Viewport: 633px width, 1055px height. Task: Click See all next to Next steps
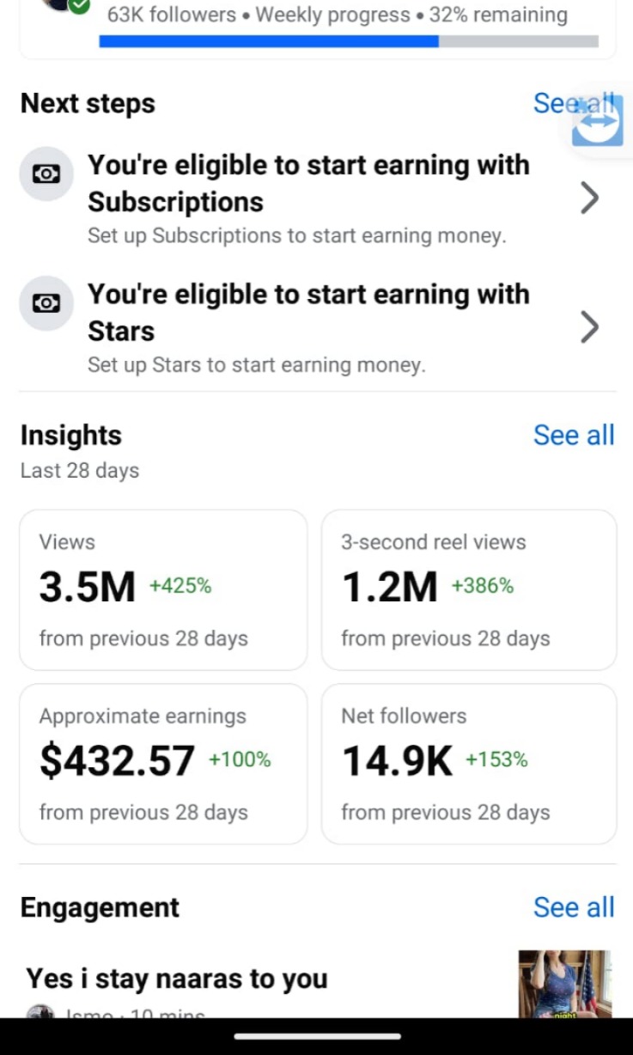click(x=551, y=103)
